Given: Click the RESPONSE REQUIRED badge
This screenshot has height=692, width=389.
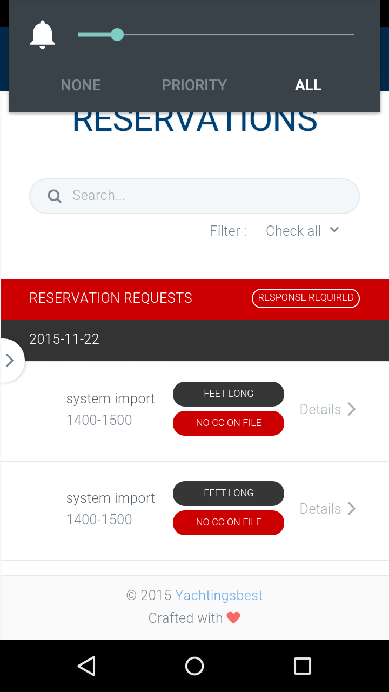Looking at the screenshot, I should pyautogui.click(x=305, y=298).
